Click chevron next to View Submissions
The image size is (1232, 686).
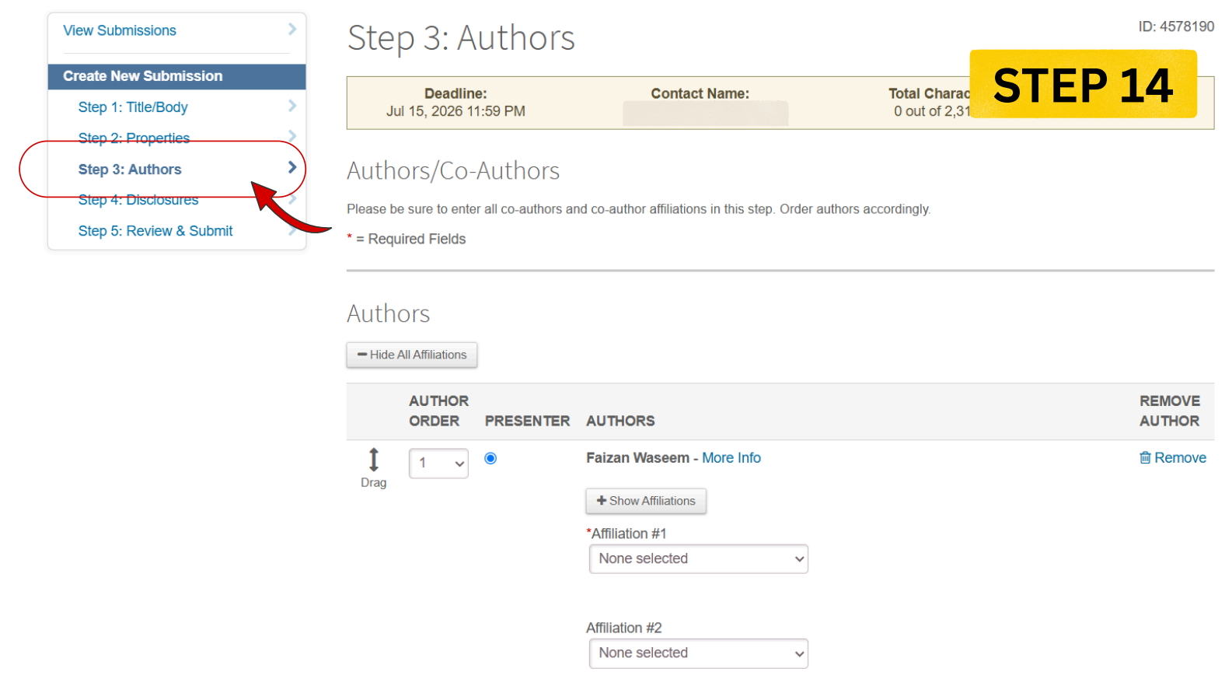pyautogui.click(x=292, y=29)
